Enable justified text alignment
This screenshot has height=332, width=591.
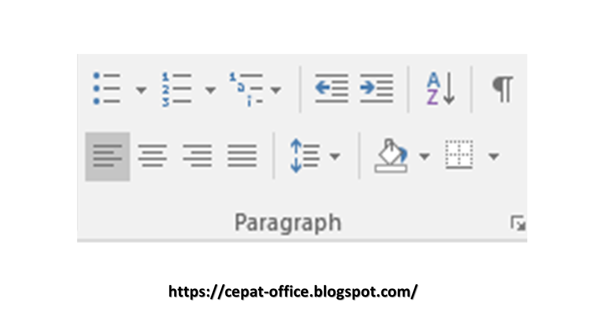[242, 157]
